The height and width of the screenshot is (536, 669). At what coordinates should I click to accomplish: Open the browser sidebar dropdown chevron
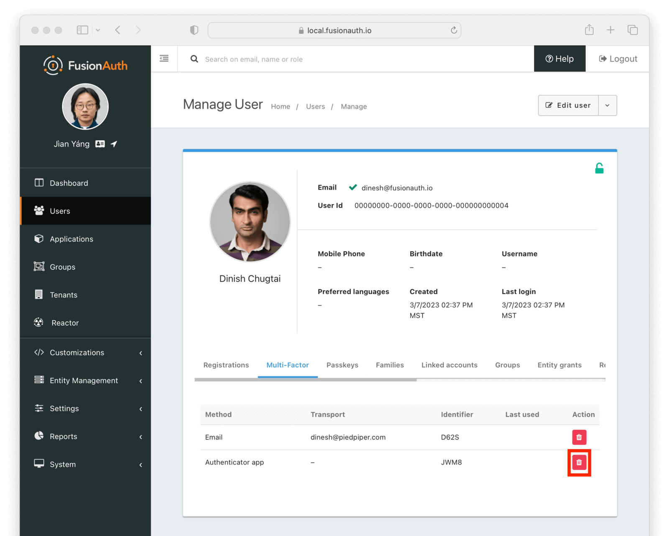pyautogui.click(x=98, y=30)
